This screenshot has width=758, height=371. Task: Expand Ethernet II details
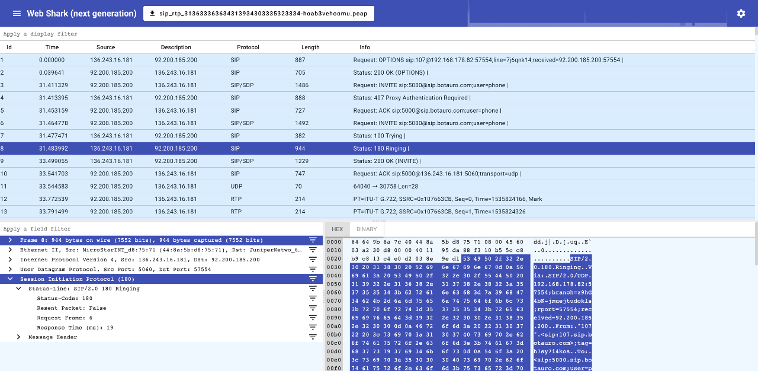coord(10,250)
